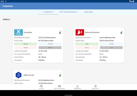Click the Vallnord Pal-Arinsal logo
The height and width of the screenshot is (96, 137).
(80, 32)
